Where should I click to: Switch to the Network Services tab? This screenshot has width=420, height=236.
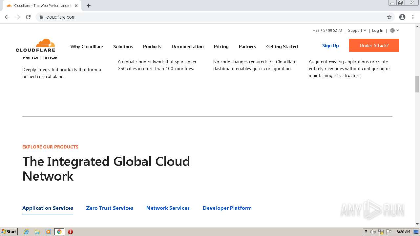tap(168, 208)
